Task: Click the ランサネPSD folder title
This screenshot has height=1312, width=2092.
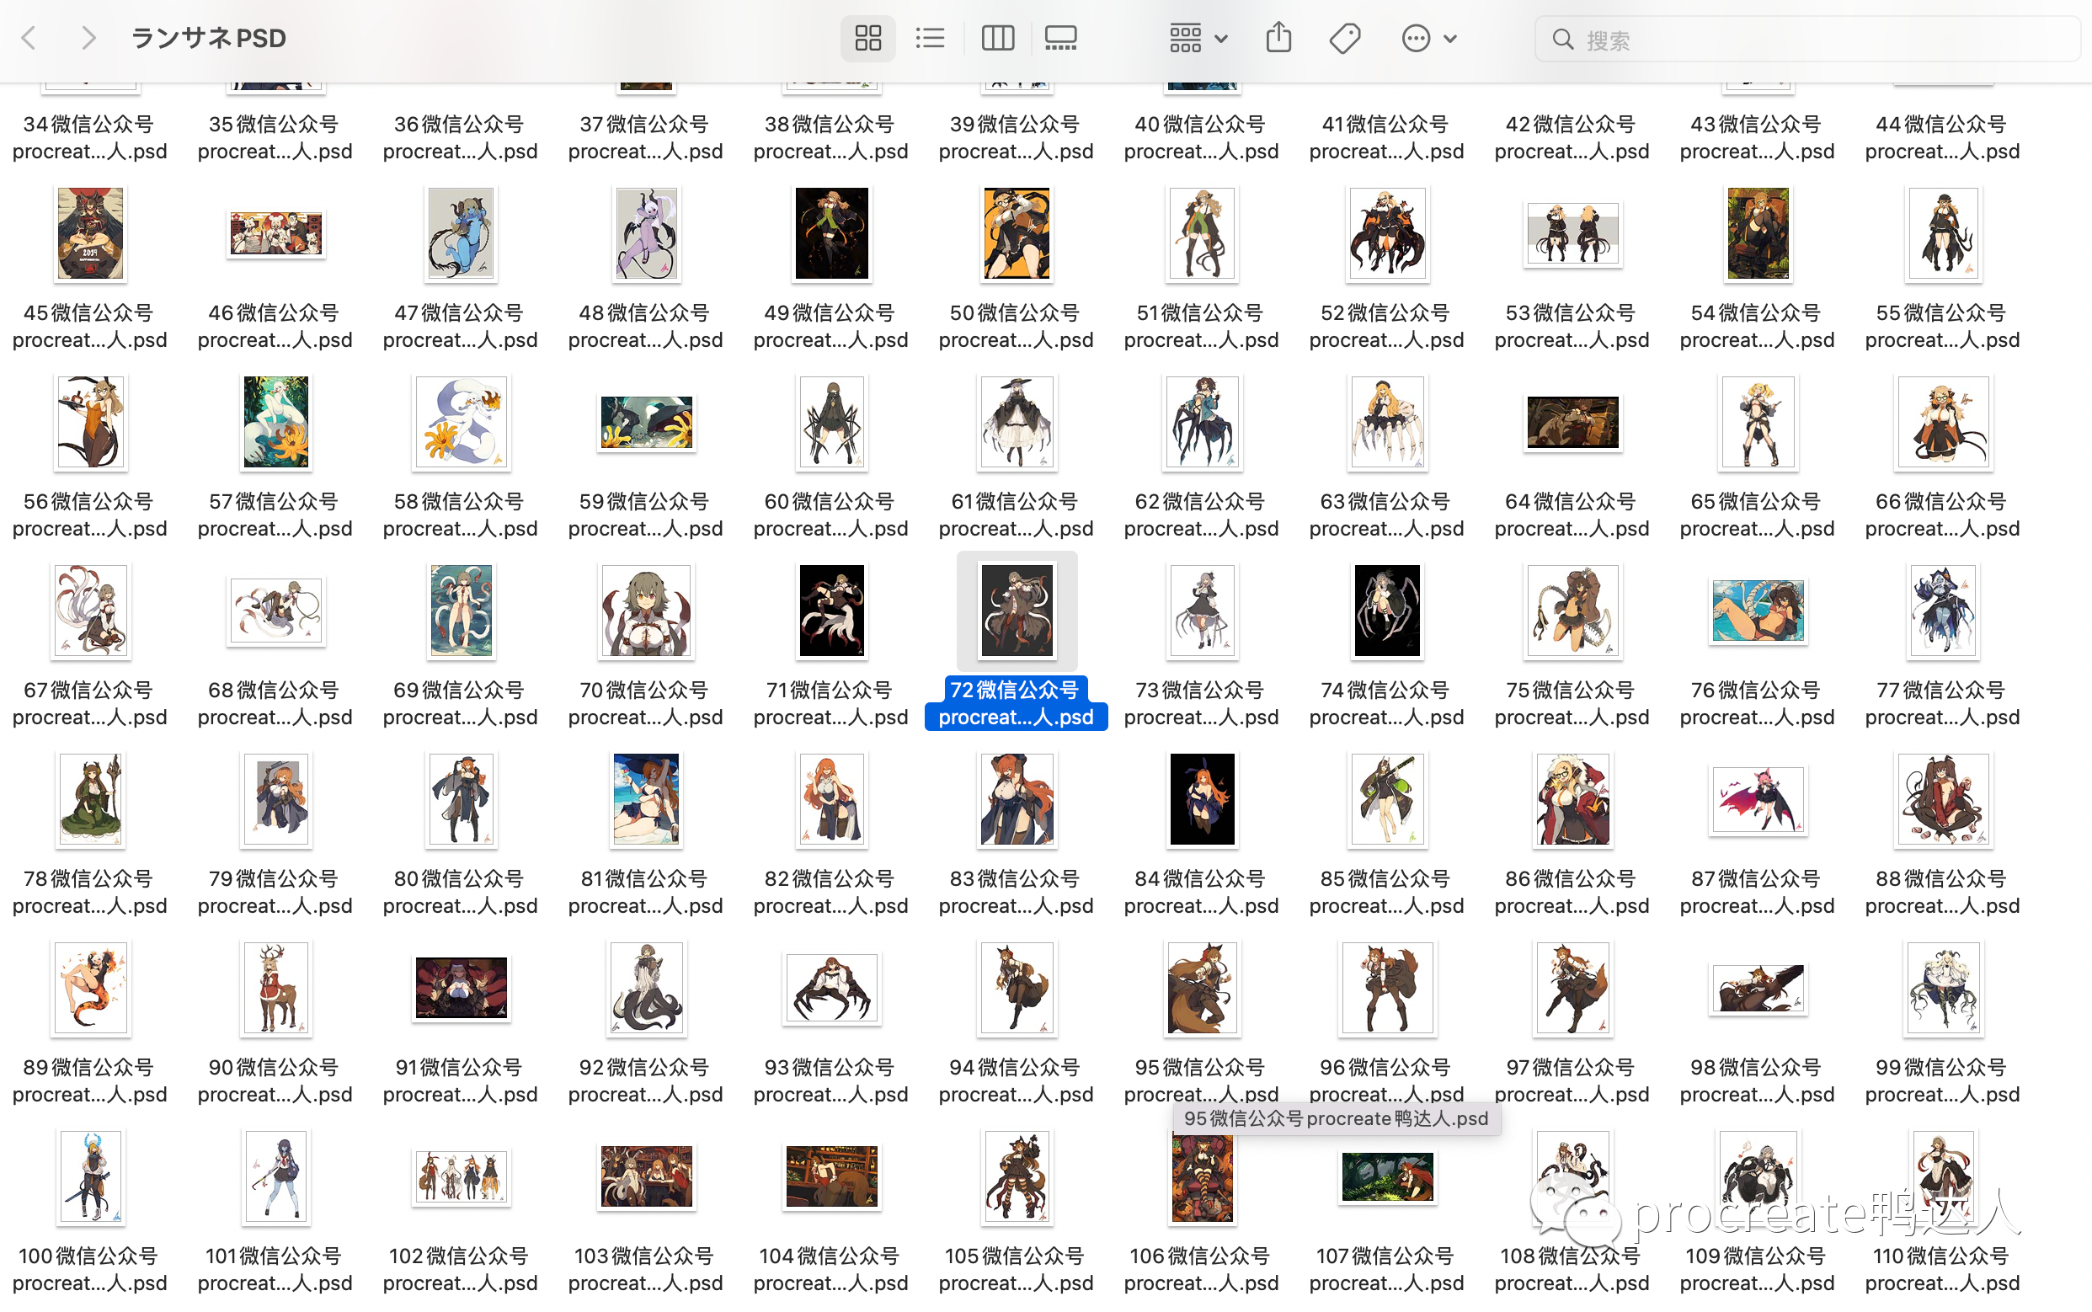Action: [208, 38]
